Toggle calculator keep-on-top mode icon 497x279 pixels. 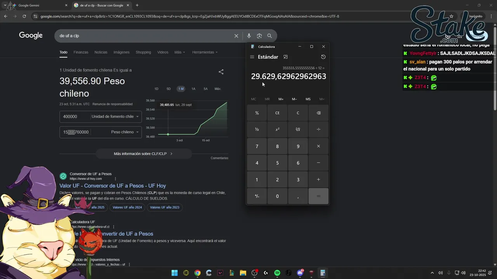coord(285,57)
